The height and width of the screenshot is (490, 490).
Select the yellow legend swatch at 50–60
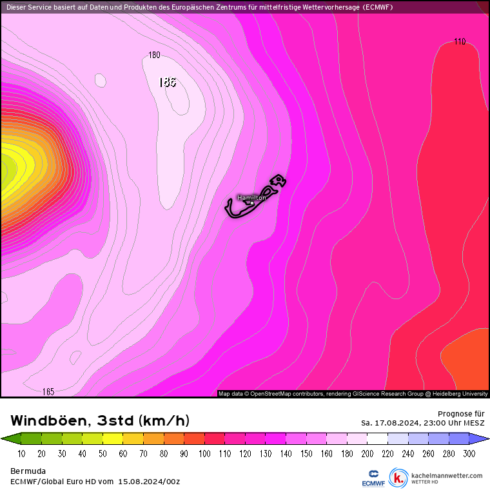[113, 438]
